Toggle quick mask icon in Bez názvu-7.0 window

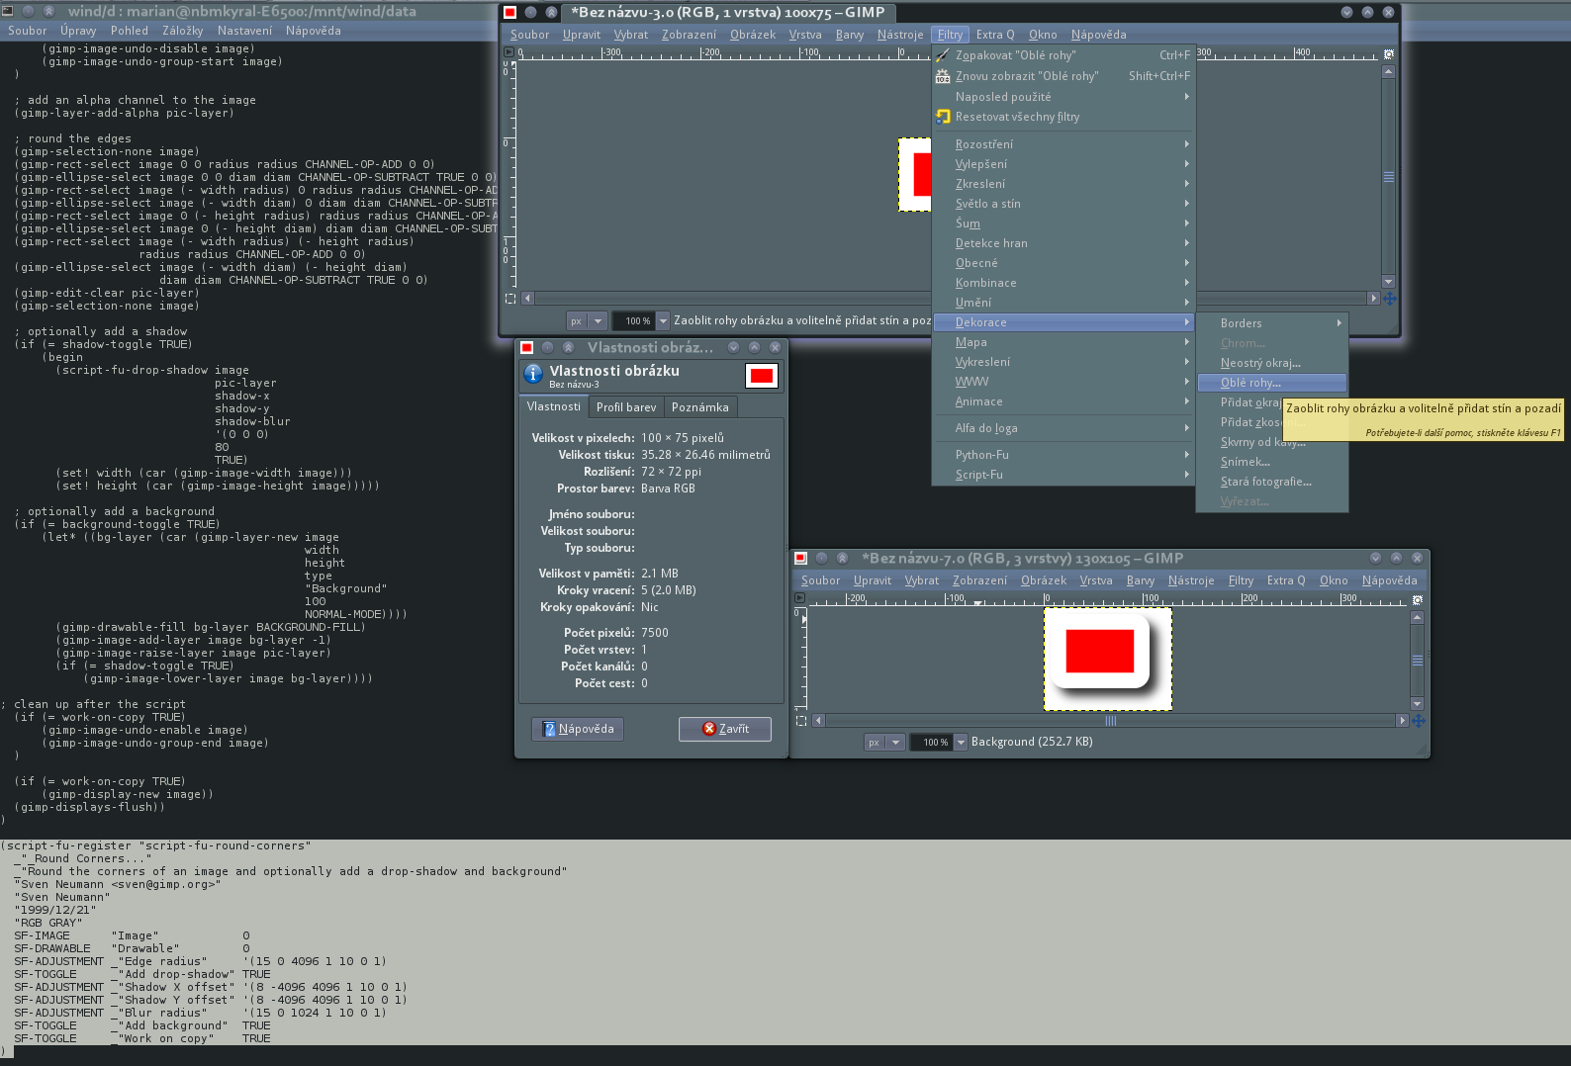(801, 721)
